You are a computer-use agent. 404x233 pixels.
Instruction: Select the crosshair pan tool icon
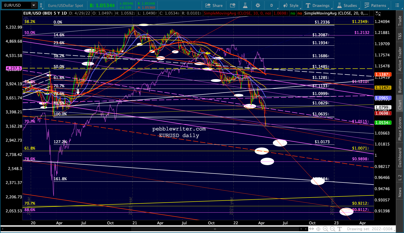[x=318, y=229]
